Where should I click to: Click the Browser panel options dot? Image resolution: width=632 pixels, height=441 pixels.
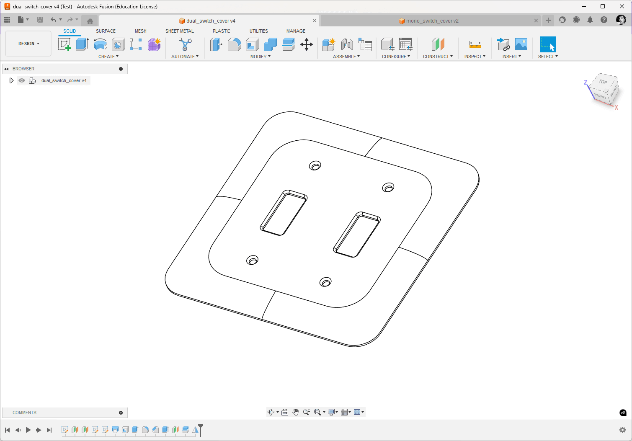(x=121, y=69)
